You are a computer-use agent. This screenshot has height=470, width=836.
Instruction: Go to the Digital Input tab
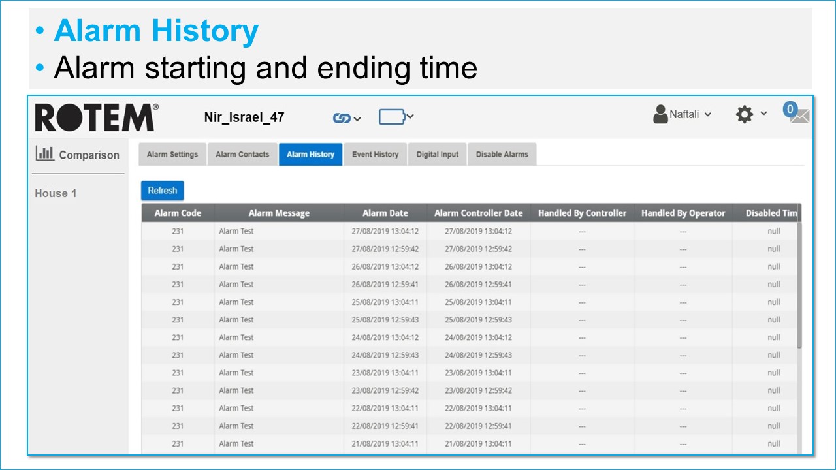(437, 155)
